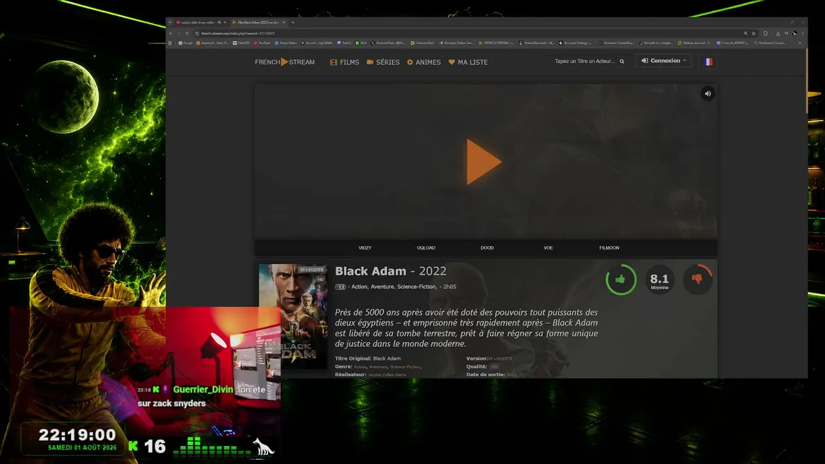
Task: Open the ChatGPT bookmark
Action: [x=242, y=43]
